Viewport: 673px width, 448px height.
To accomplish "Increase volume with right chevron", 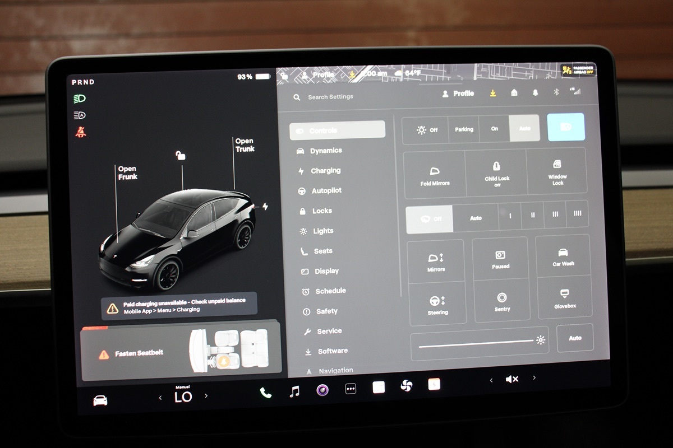I will [534, 378].
